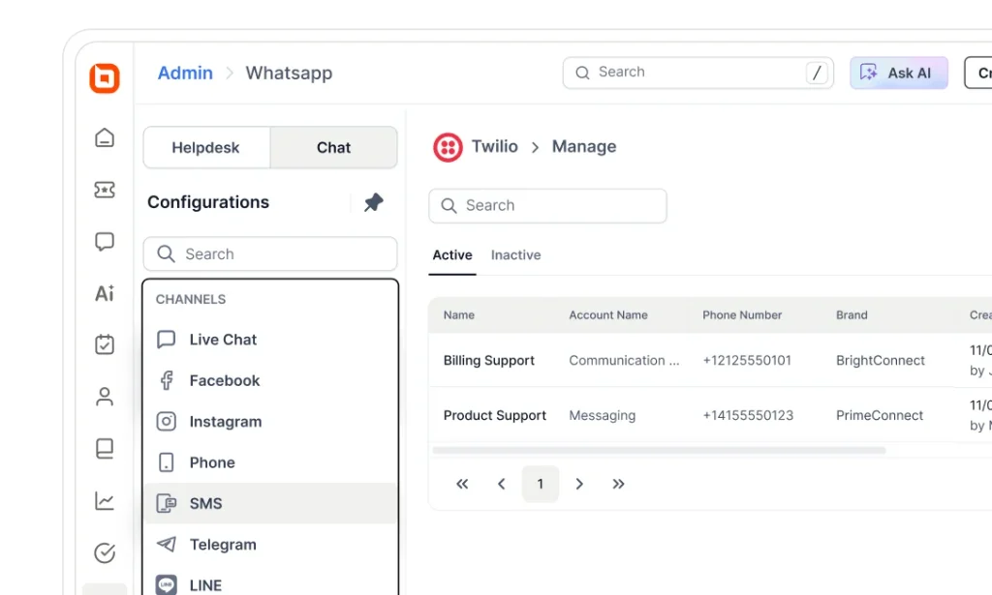Go to the last page of results

618,484
